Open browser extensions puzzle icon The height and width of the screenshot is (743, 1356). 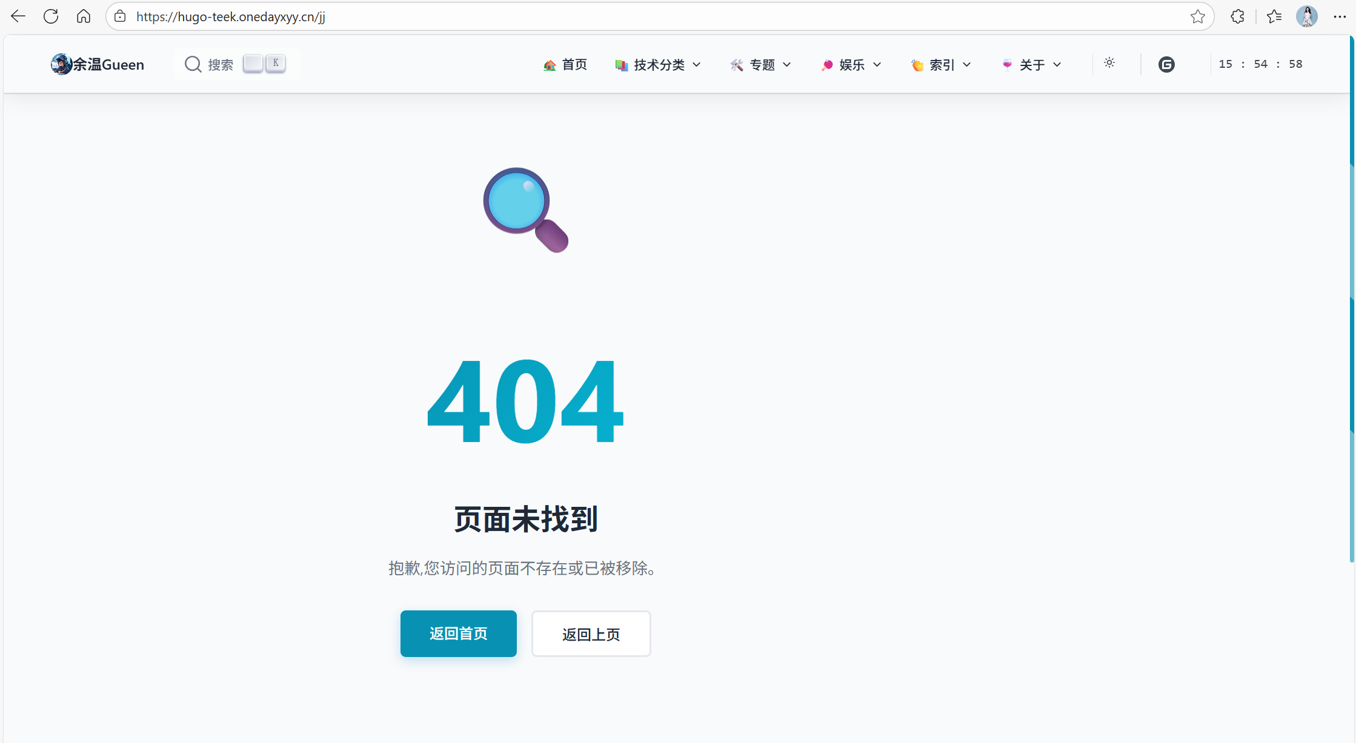click(x=1238, y=16)
